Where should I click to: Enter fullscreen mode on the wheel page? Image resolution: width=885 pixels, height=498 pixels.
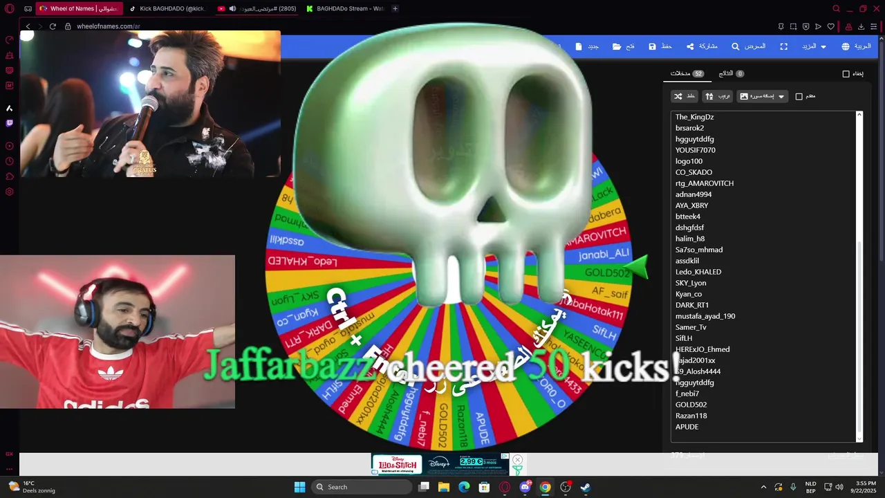pos(783,46)
